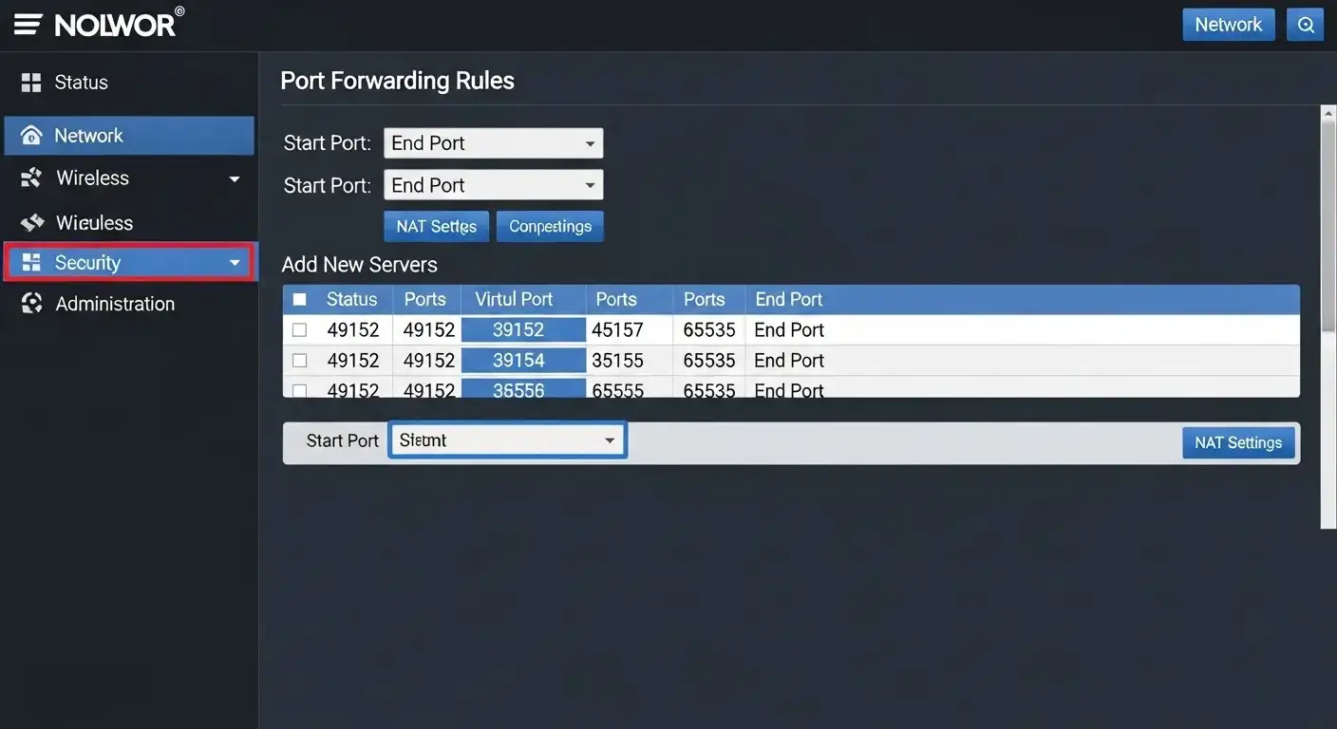Click the NAT Settings button at bottom right
The image size is (1337, 729).
coord(1237,441)
